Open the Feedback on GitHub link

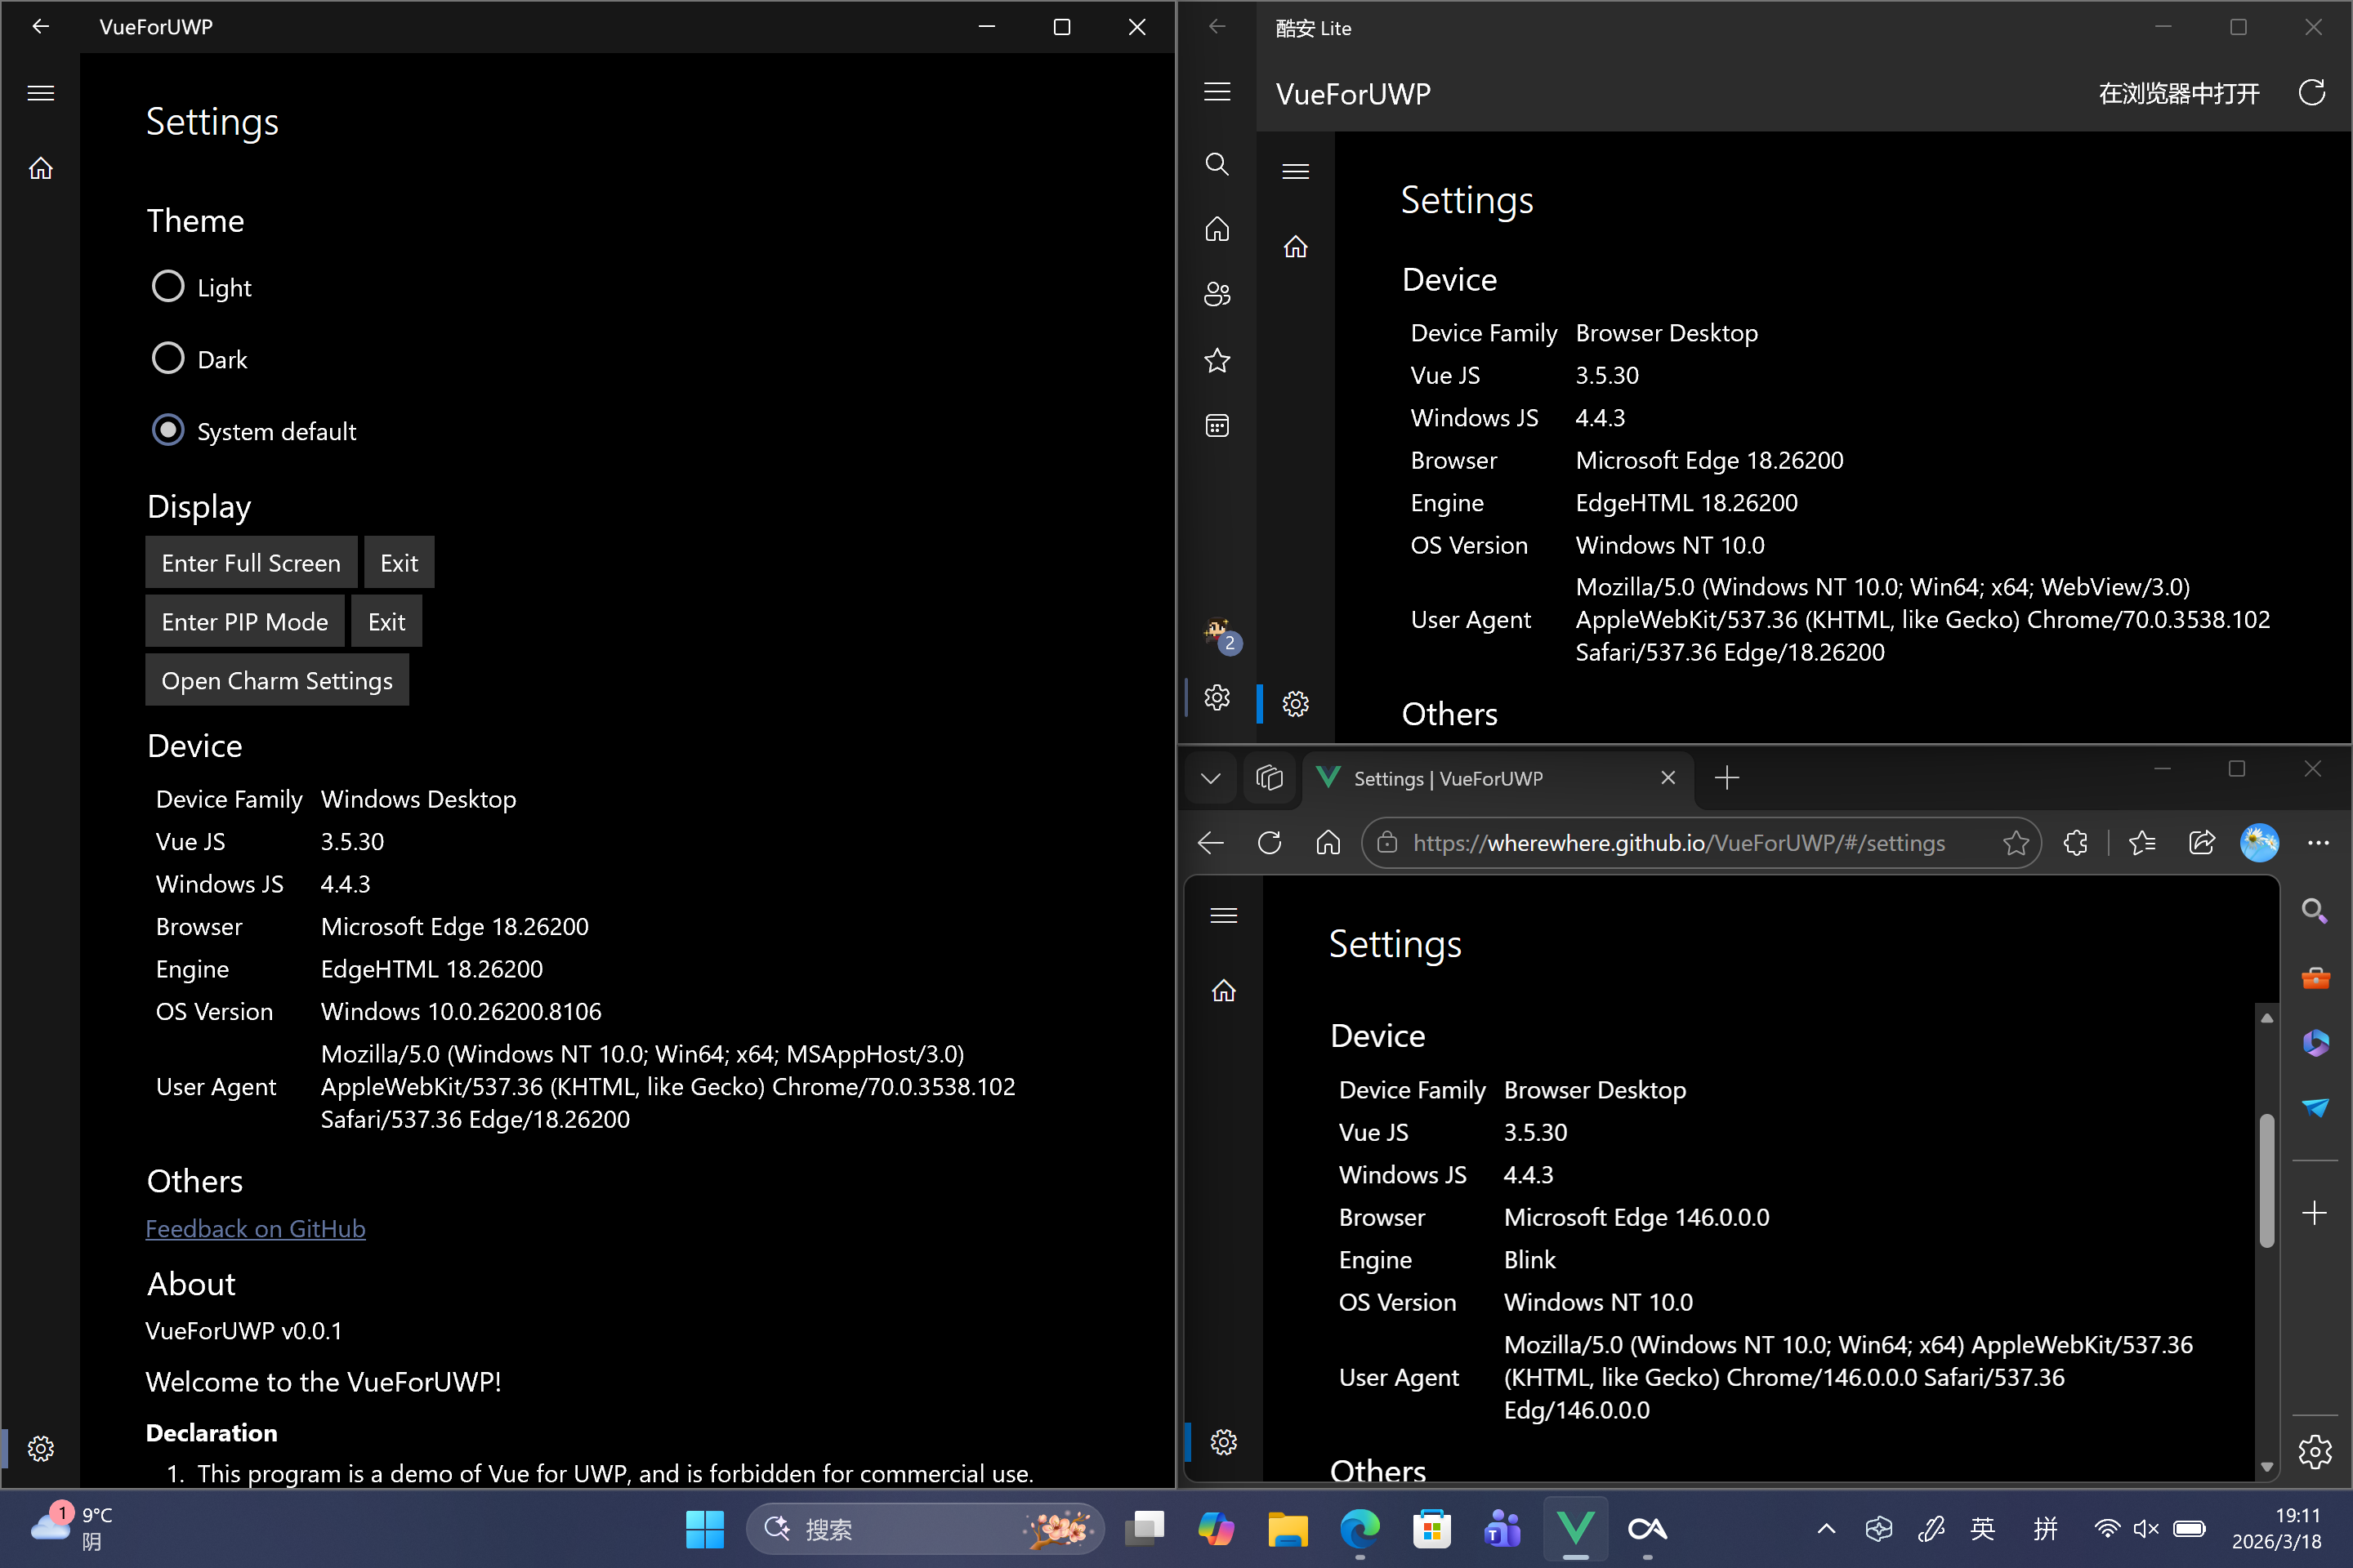(255, 1228)
